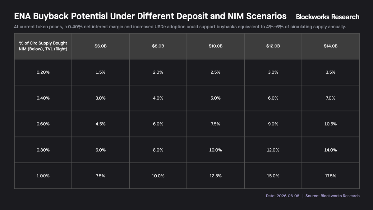
Task: Click the Date 2026-06-08 label
Action: (x=283, y=196)
